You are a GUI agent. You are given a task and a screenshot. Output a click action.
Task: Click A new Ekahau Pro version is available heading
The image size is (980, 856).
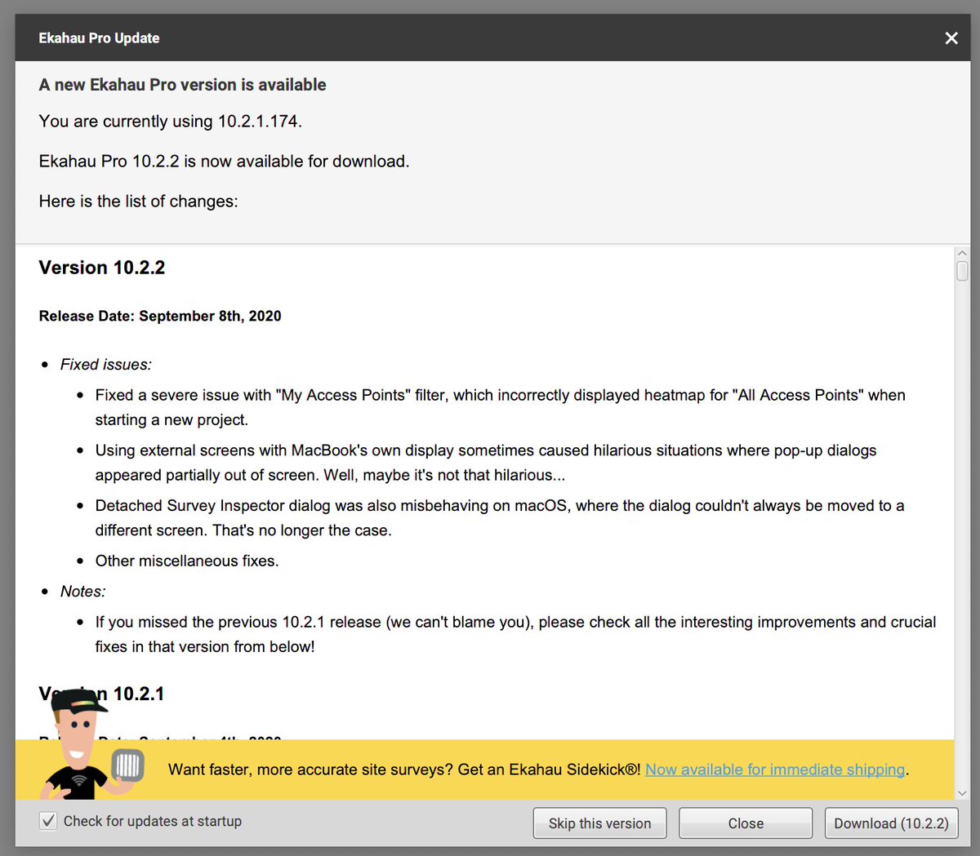[183, 85]
